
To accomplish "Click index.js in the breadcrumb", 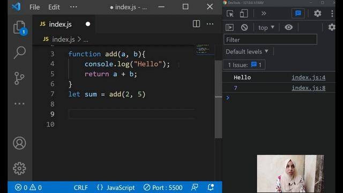I will 63,39.
